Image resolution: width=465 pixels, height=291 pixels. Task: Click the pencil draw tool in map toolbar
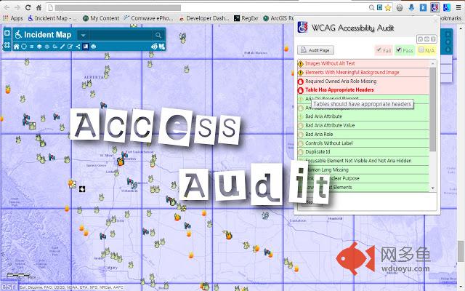[62, 47]
